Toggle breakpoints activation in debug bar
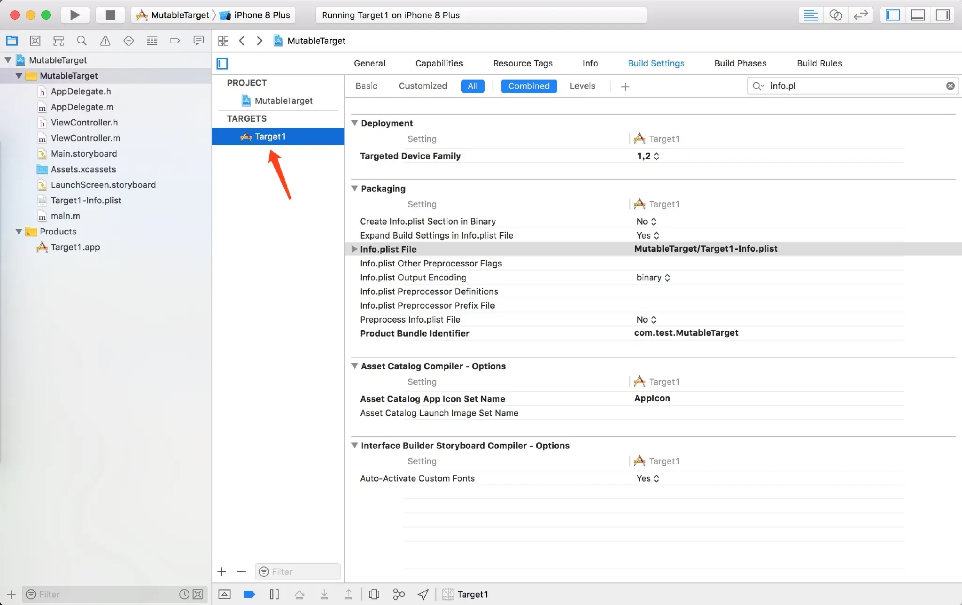Image resolution: width=962 pixels, height=605 pixels. [249, 594]
